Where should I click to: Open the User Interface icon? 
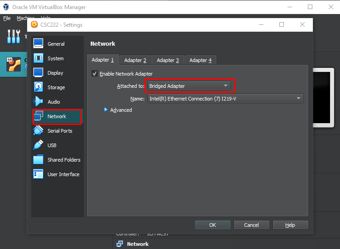pos(38,174)
